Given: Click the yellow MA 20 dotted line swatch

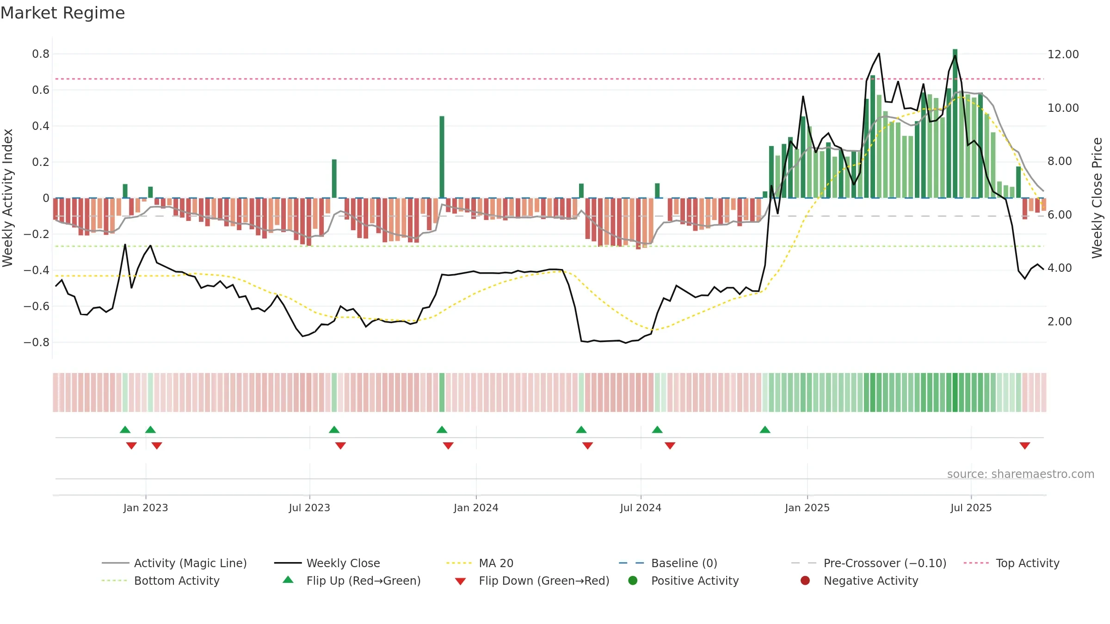Looking at the screenshot, I should pos(459,563).
